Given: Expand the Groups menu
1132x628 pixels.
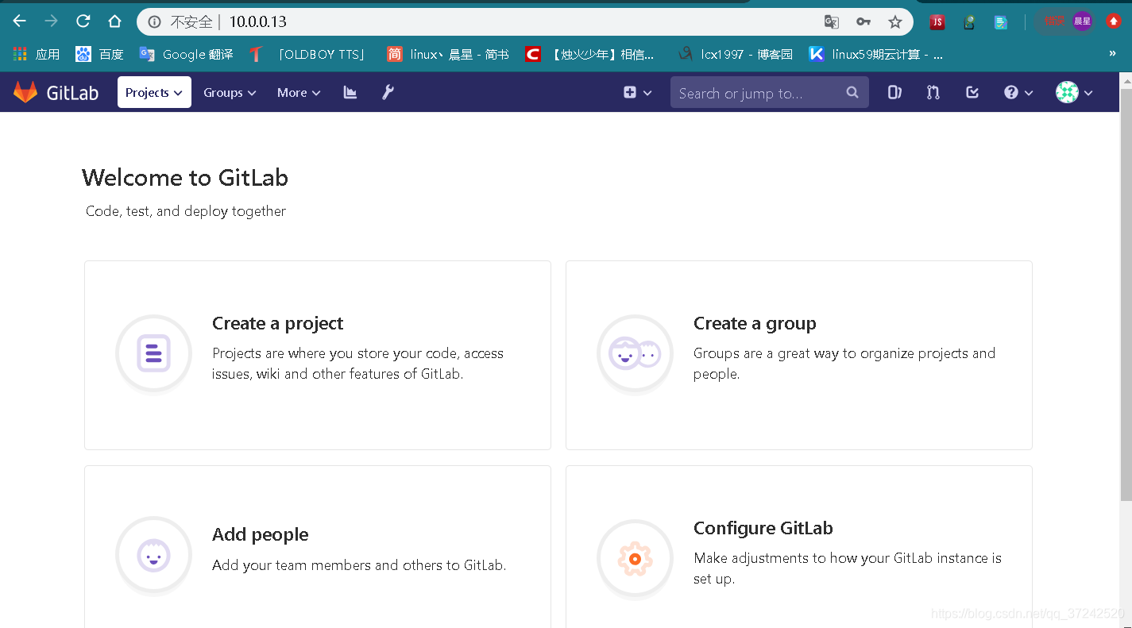Looking at the screenshot, I should click(230, 92).
